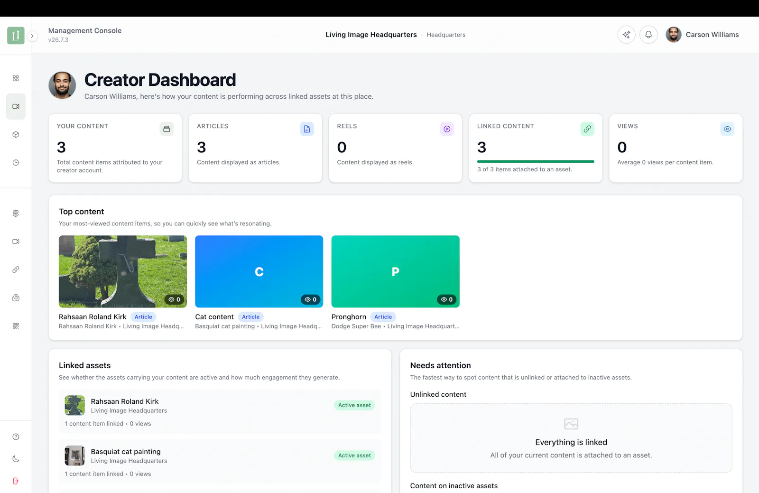Click '3 of 3 items attached to an asset.' text

point(525,169)
